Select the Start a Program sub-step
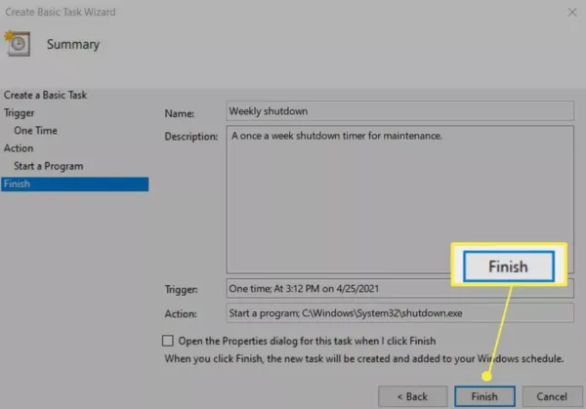Viewport: 586px width, 409px height. (x=49, y=166)
